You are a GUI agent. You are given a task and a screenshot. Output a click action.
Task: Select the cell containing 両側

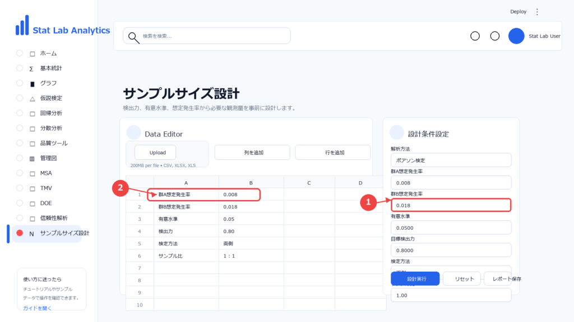click(251, 244)
